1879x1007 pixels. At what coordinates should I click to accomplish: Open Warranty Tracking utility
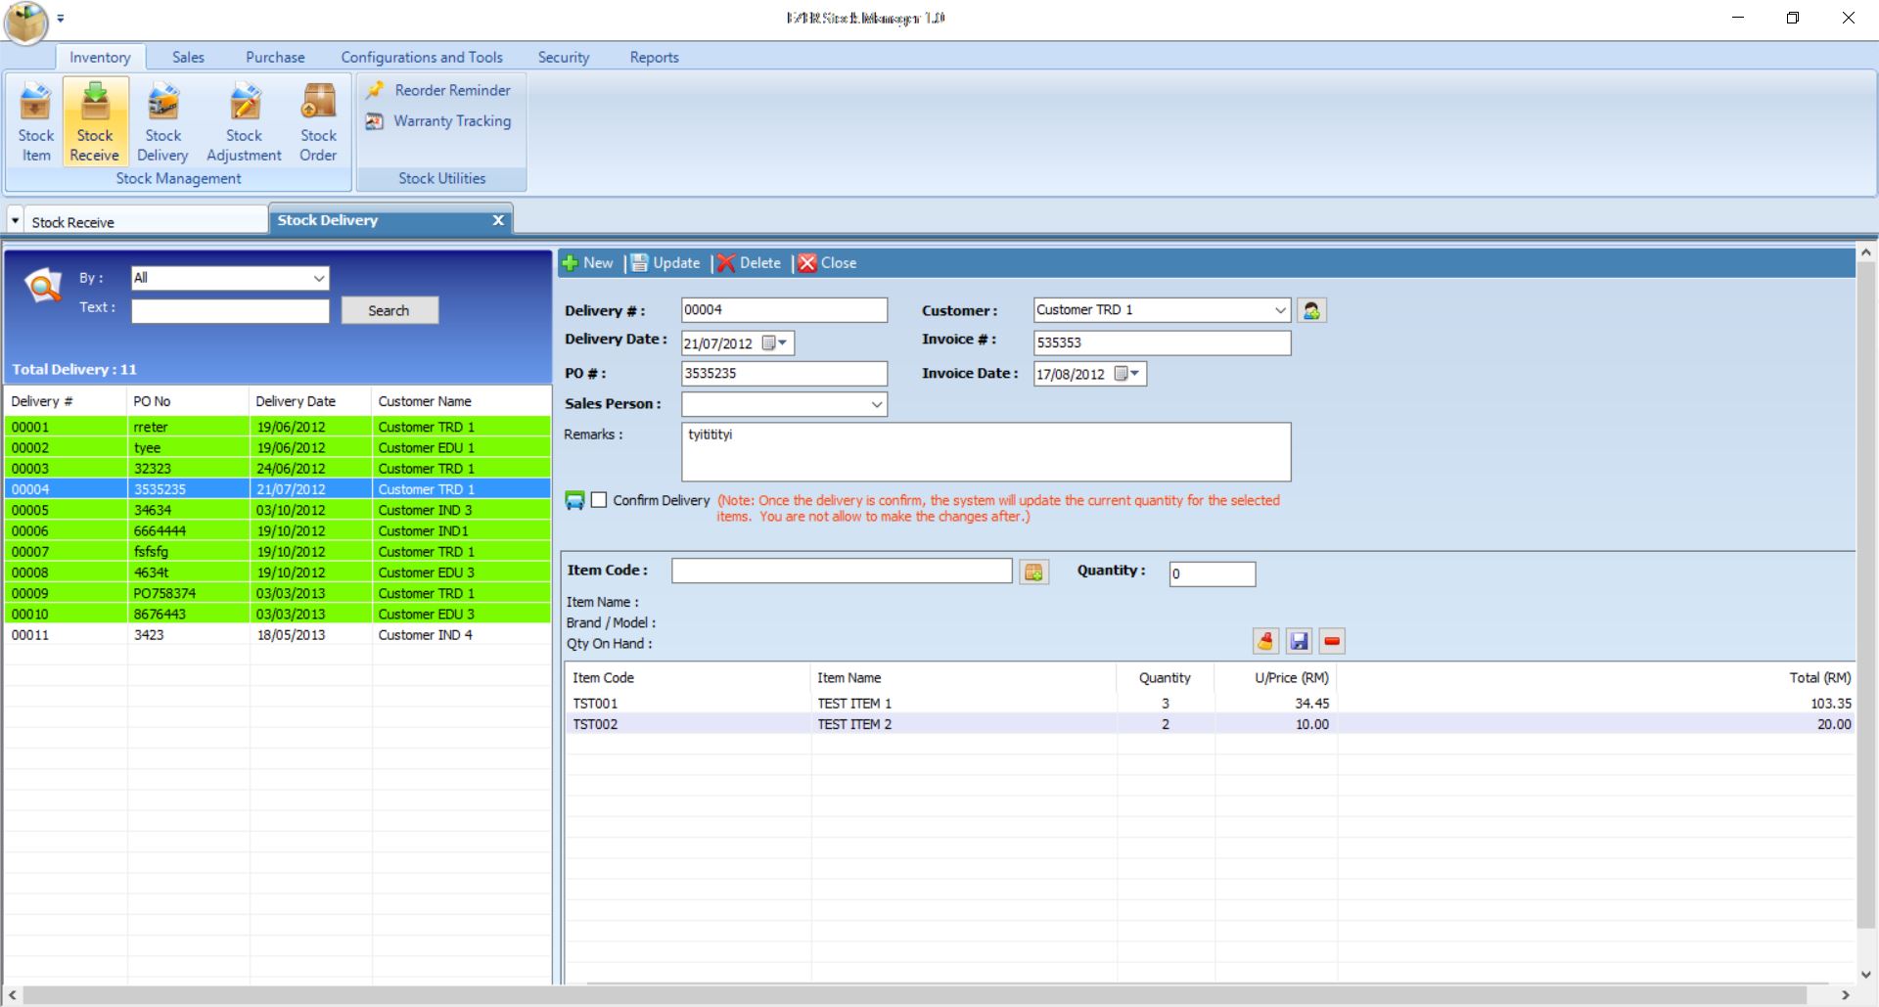[x=438, y=121]
